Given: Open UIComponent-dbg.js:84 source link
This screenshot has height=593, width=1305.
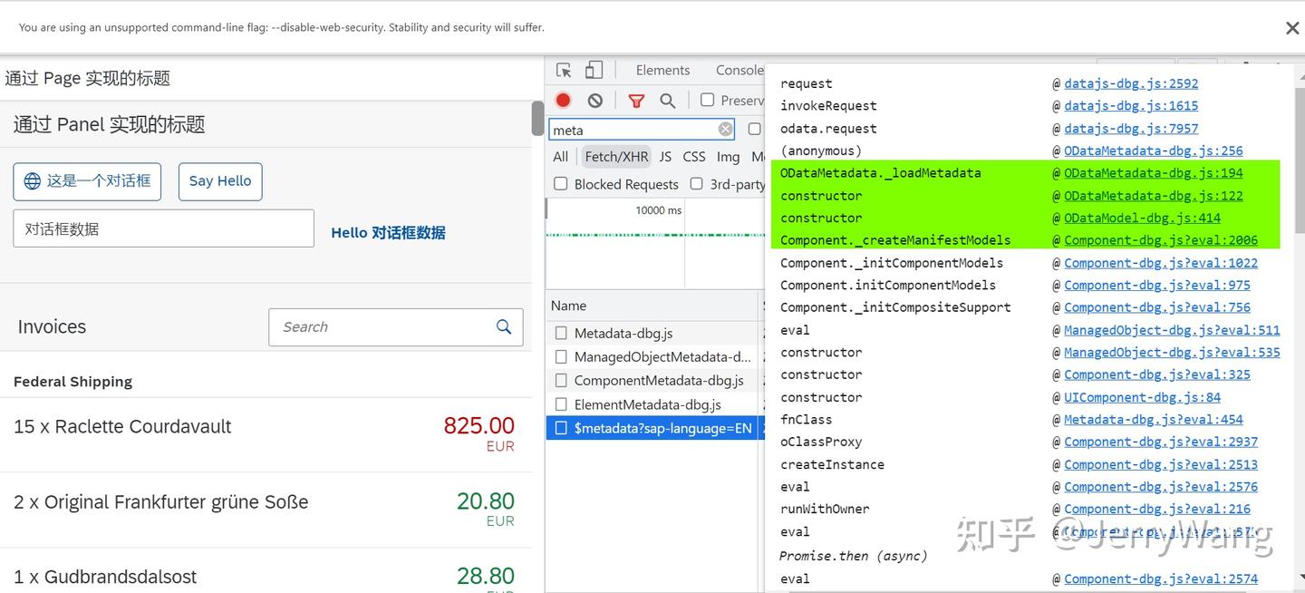Looking at the screenshot, I should (x=1142, y=397).
